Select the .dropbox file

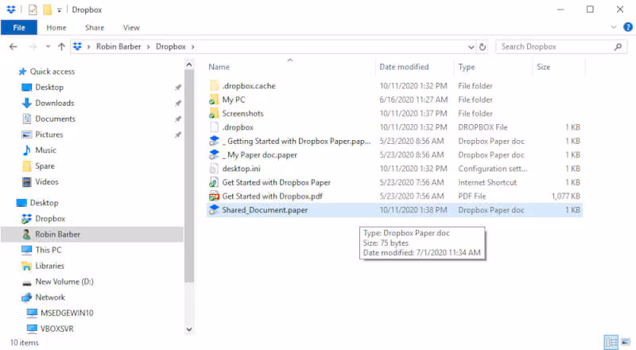click(238, 127)
